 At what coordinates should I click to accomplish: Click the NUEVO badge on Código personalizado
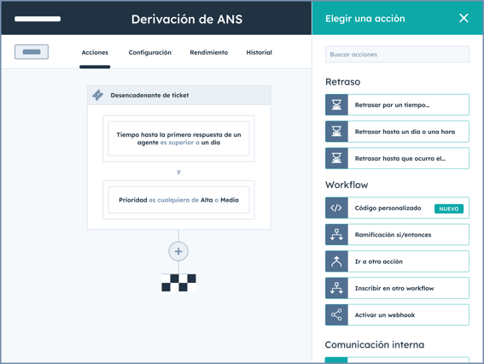point(449,208)
